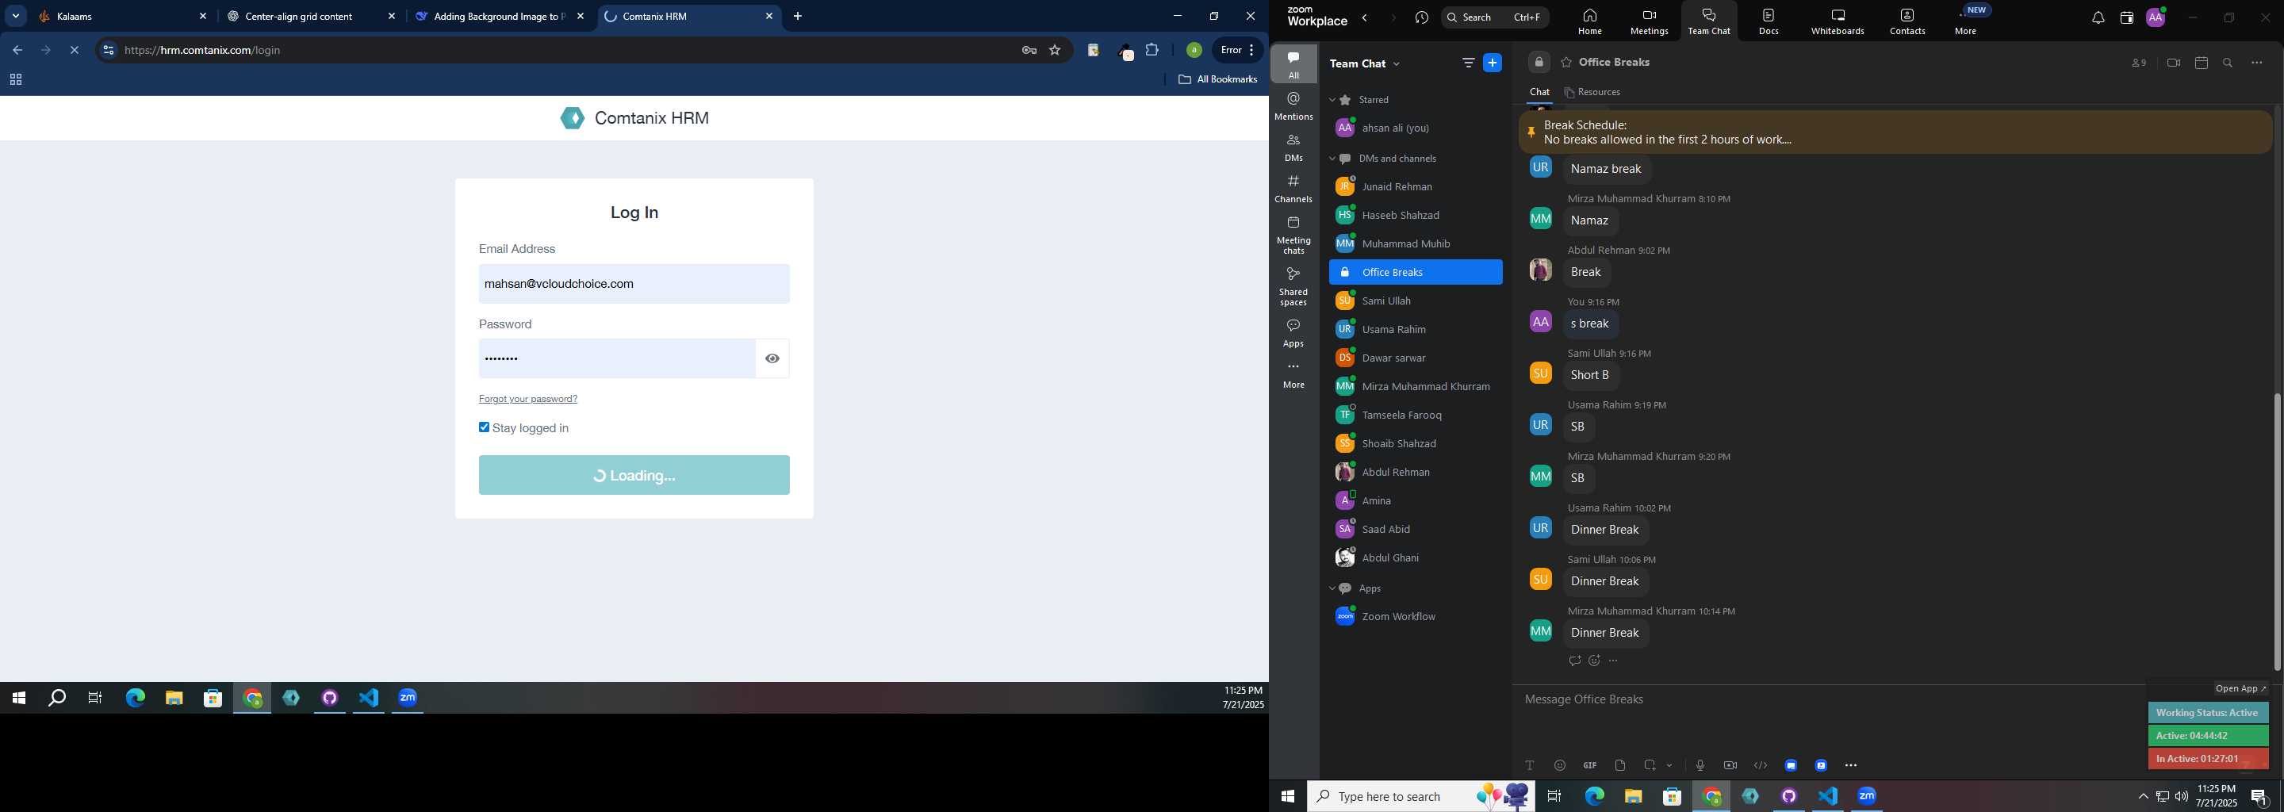Collapse DMs and channels section
The image size is (2284, 812).
(1332, 159)
